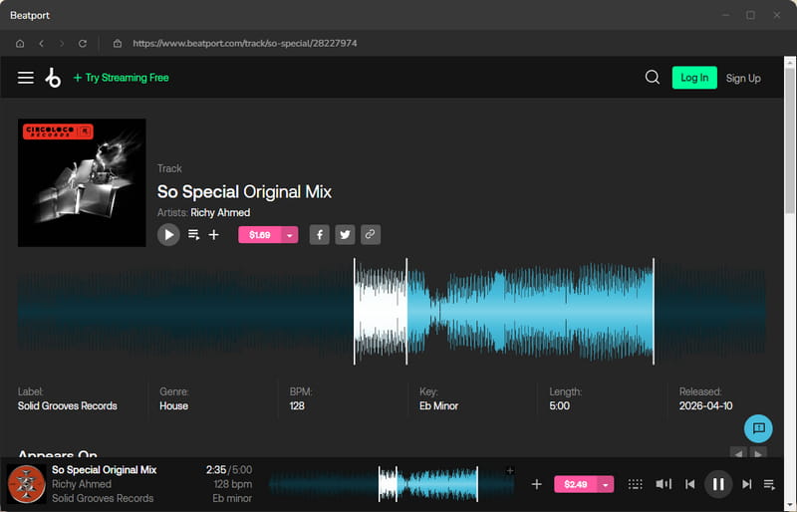Click the So Special Original Mix heading
Screen dimensions: 797x512
244,192
